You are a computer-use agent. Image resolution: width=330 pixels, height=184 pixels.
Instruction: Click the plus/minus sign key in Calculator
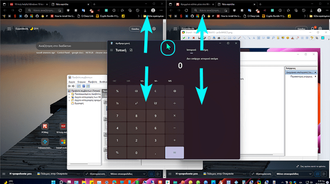pyautogui.click(x=117, y=153)
